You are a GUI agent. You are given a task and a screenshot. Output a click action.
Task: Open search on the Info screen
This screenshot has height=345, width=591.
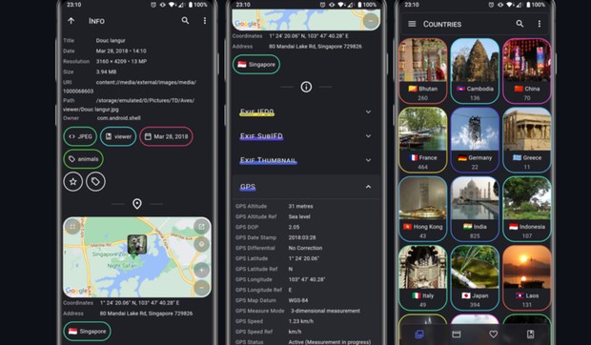[185, 21]
